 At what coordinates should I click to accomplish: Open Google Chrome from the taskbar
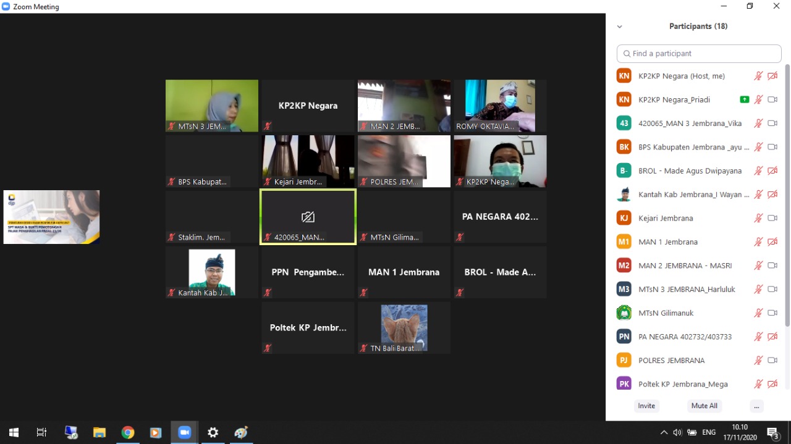pos(128,432)
